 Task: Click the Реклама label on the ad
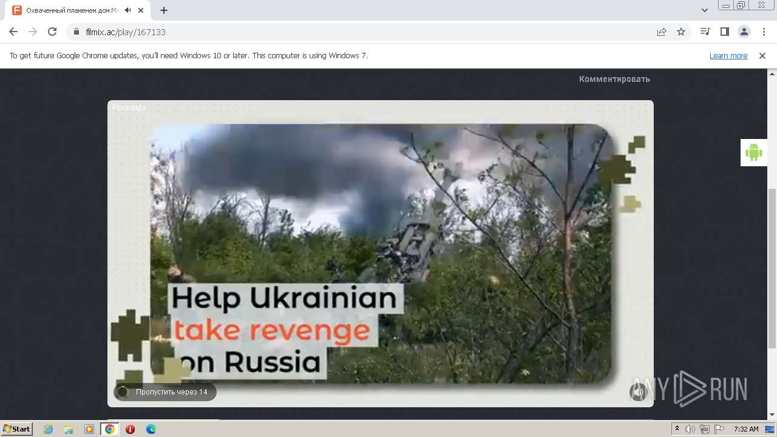click(129, 107)
